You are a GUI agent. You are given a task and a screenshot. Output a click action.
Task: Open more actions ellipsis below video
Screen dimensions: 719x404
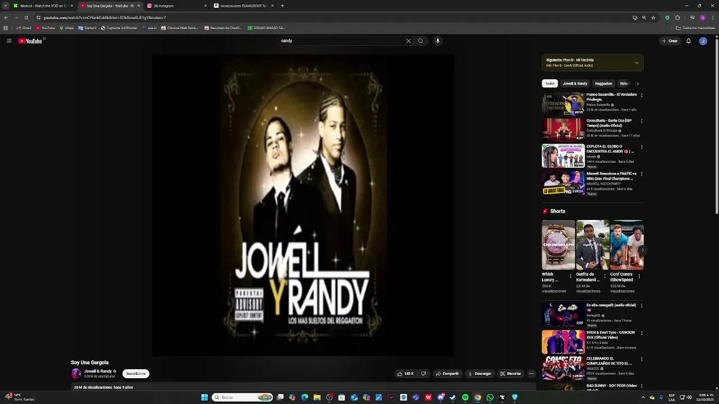coord(531,374)
